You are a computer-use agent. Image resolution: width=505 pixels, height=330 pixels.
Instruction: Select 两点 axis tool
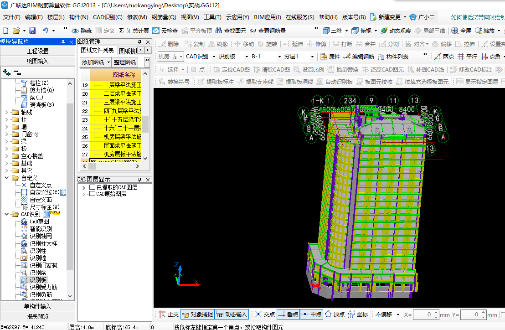pyautogui.click(x=444, y=57)
